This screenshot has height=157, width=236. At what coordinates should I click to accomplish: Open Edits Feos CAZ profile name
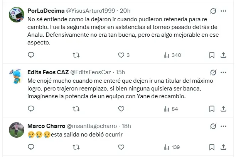[47, 72]
